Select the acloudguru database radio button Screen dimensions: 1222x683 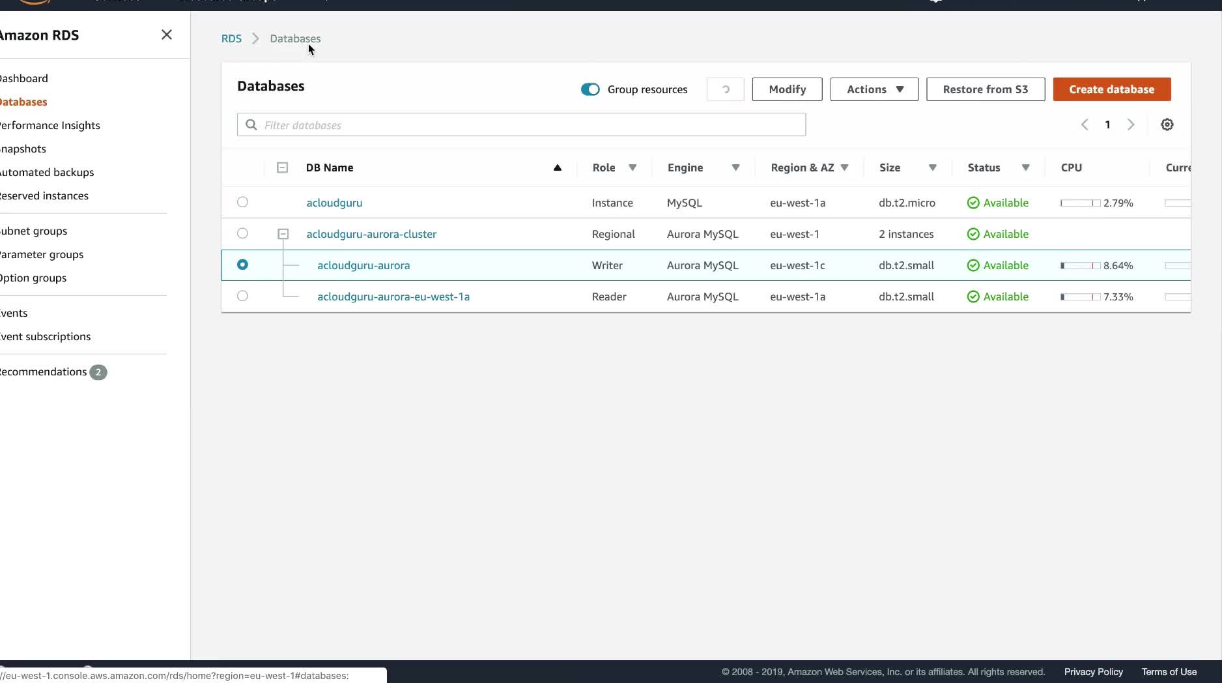coord(242,202)
